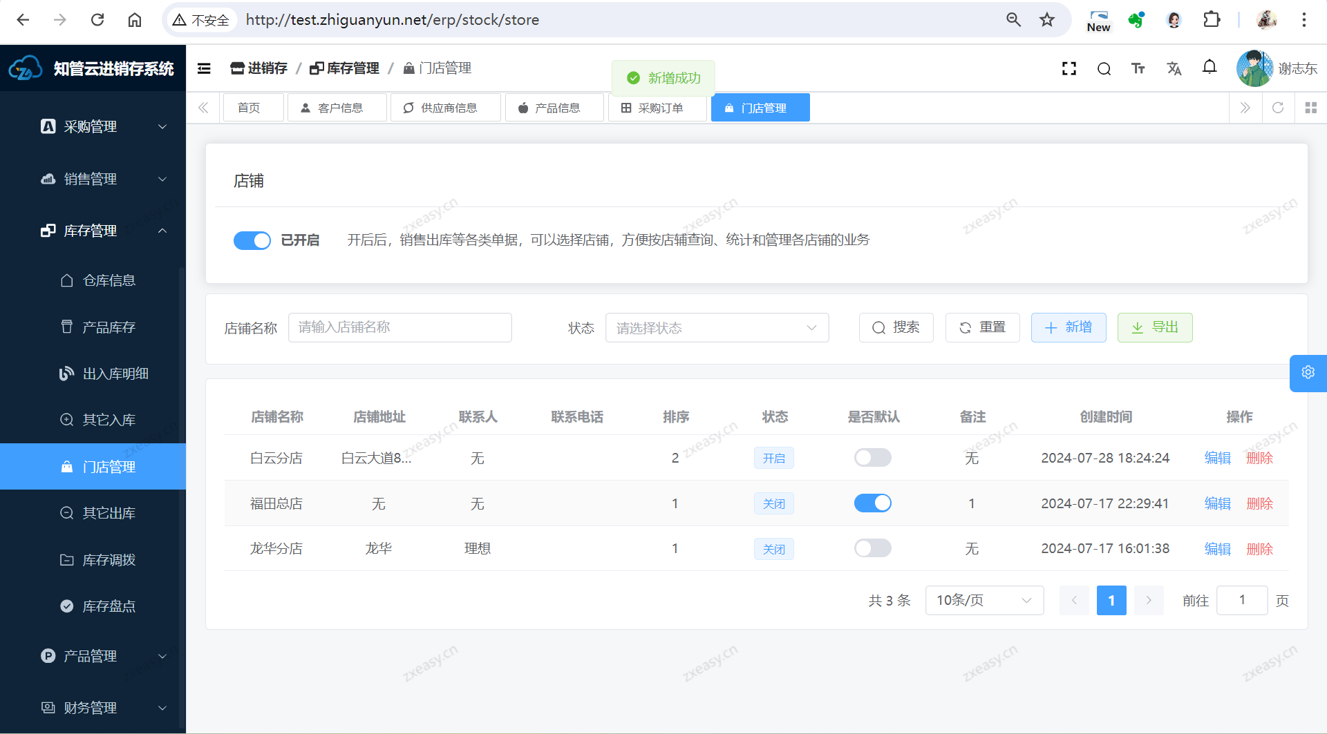
Task: Open font size adjustment icon
Action: click(1138, 68)
